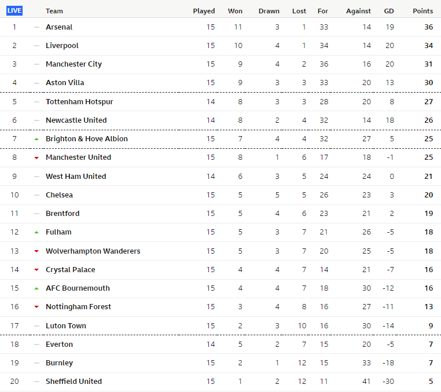Click the green up arrow next to Fulham
Image resolution: width=441 pixels, height=392 pixels.
click(x=36, y=232)
